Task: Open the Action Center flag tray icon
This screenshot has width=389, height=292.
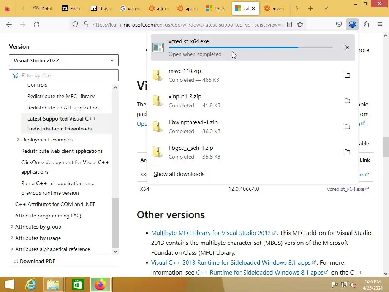Action: pos(335,284)
